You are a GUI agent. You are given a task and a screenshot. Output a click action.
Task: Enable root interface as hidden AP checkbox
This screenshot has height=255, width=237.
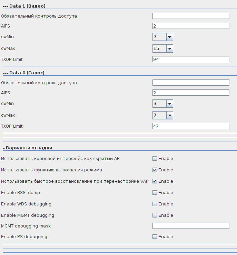155,159
